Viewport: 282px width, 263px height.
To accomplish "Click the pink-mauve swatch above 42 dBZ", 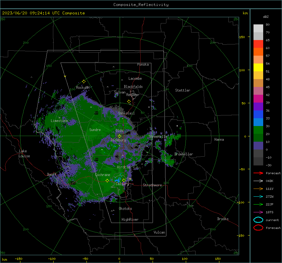I will (258, 91).
